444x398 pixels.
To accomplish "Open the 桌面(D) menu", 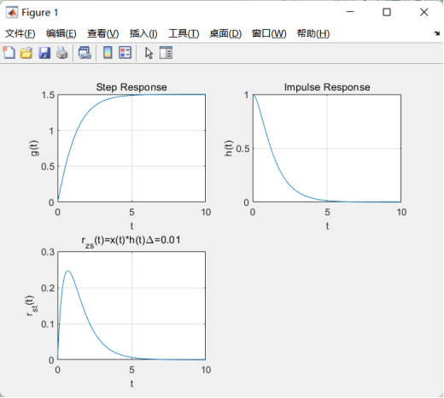I will pyautogui.click(x=225, y=33).
